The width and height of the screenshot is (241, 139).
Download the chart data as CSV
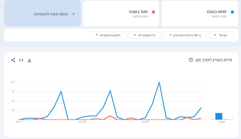(x=30, y=60)
